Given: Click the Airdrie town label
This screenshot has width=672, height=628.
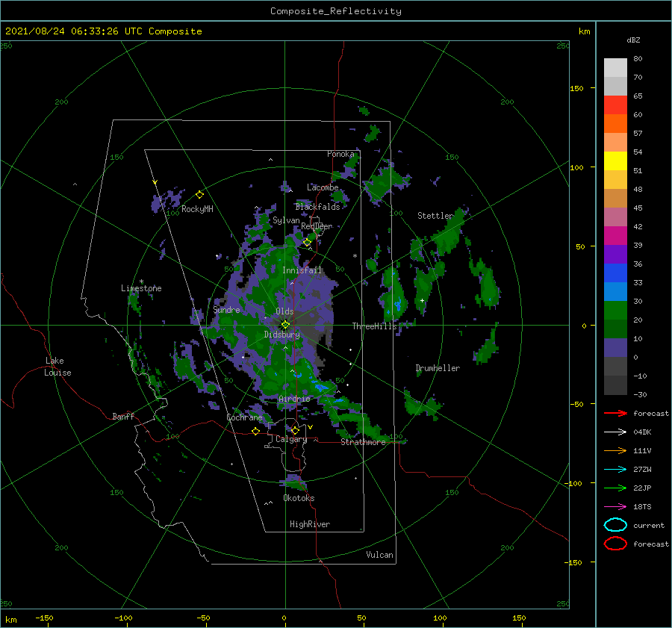Looking at the screenshot, I should pos(294,399).
